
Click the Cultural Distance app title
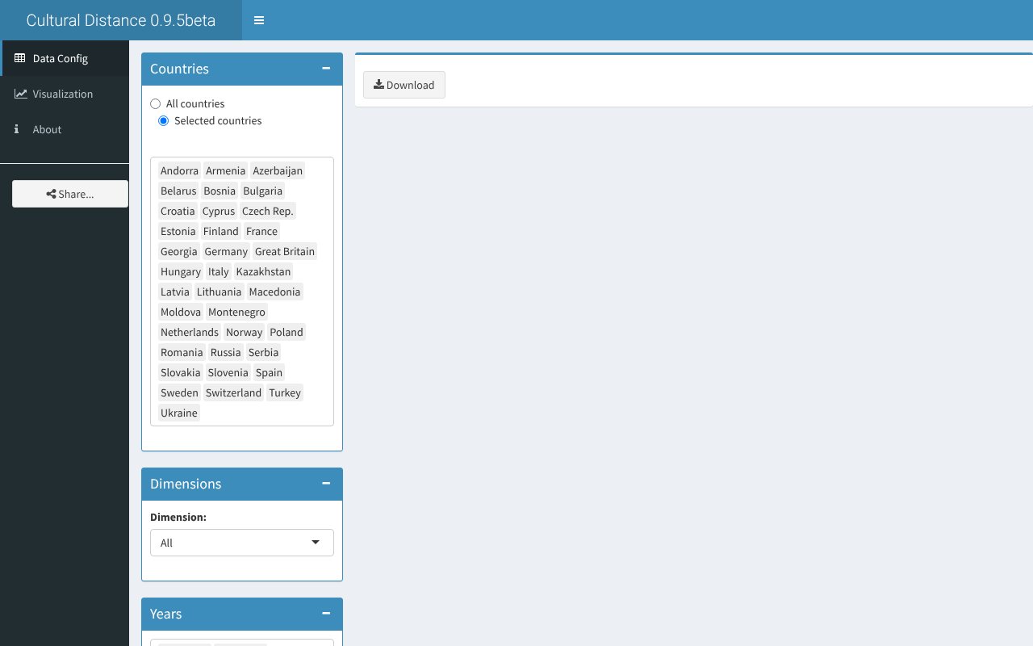(x=121, y=20)
